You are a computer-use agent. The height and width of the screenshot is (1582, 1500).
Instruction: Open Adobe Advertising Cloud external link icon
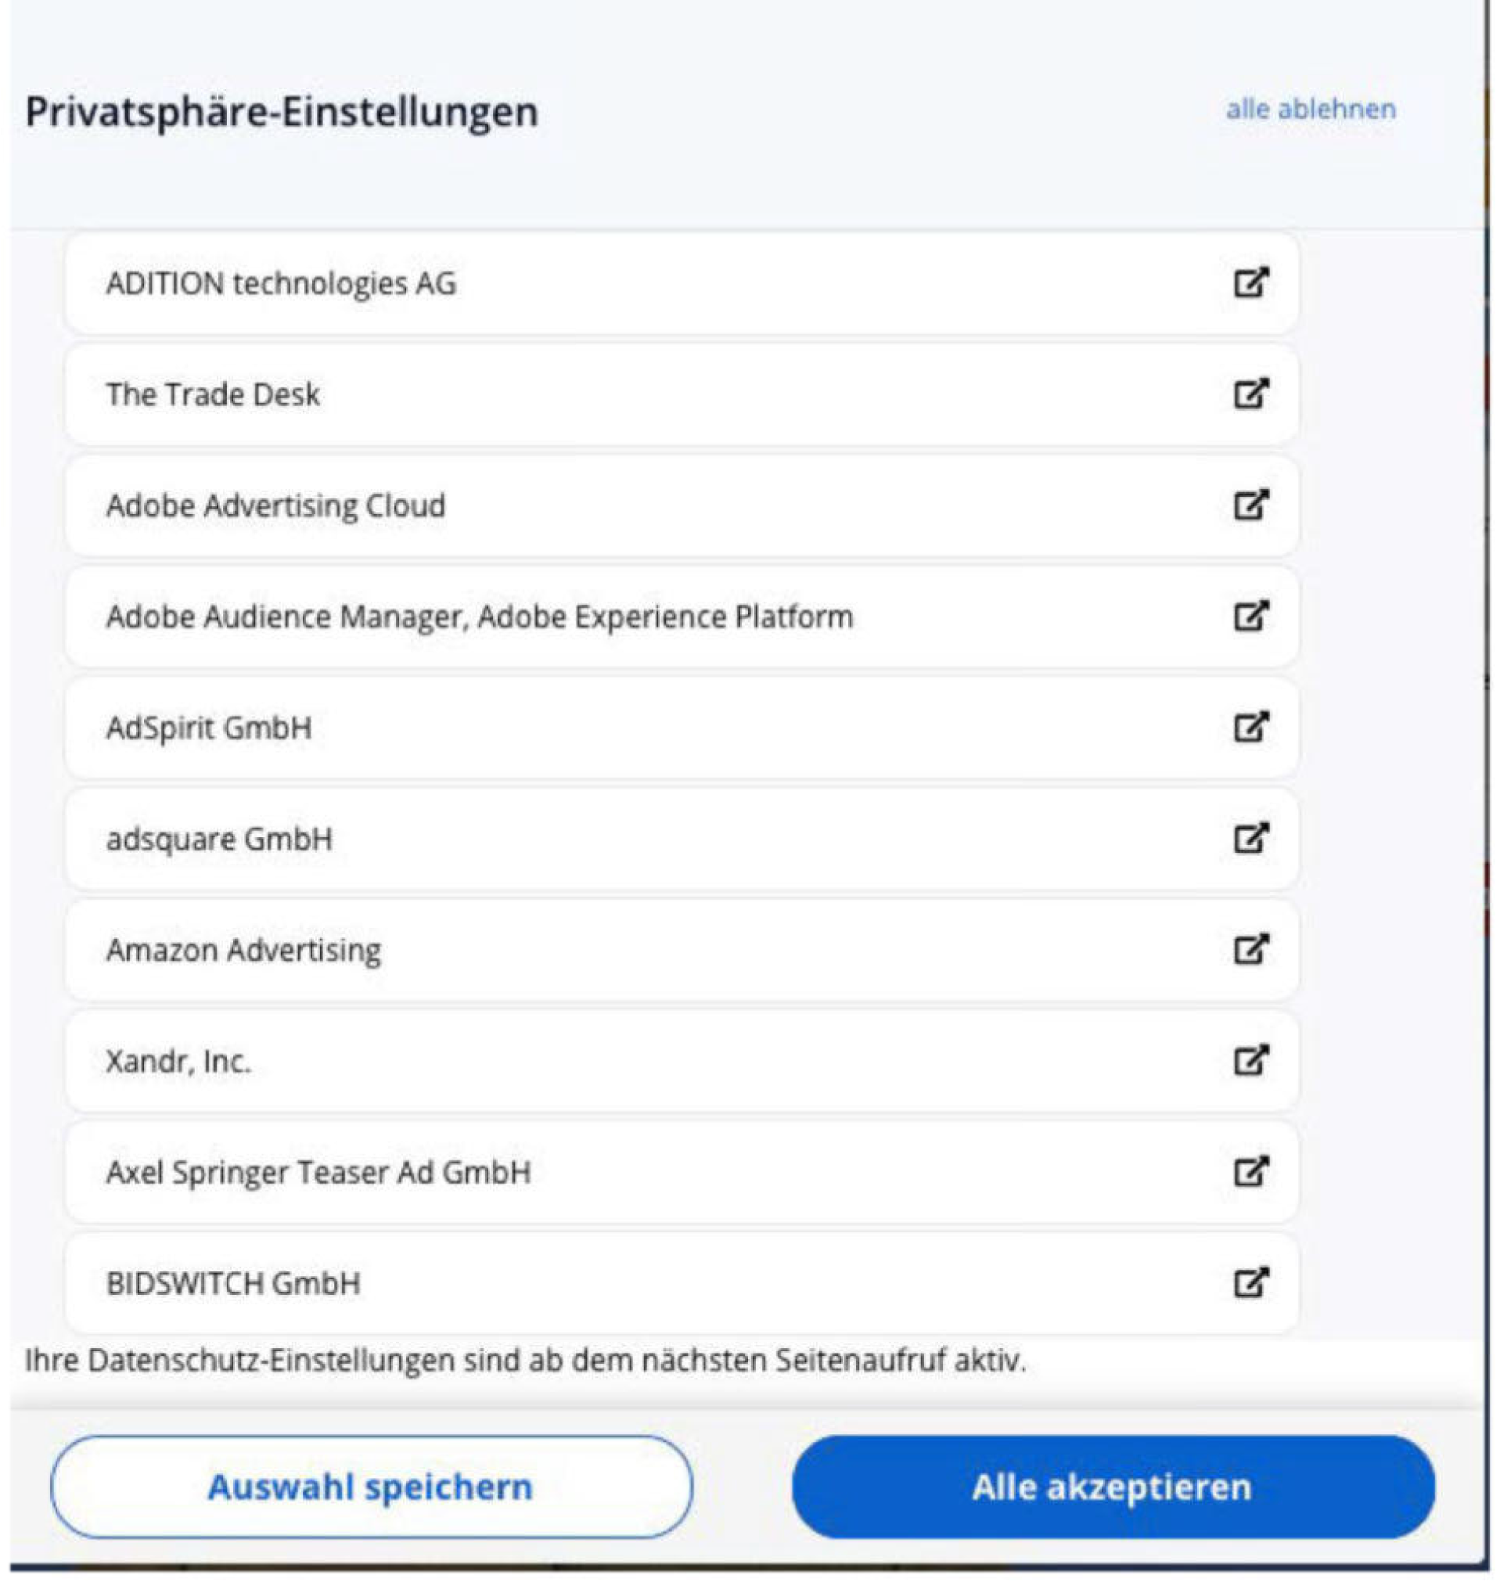pos(1250,505)
